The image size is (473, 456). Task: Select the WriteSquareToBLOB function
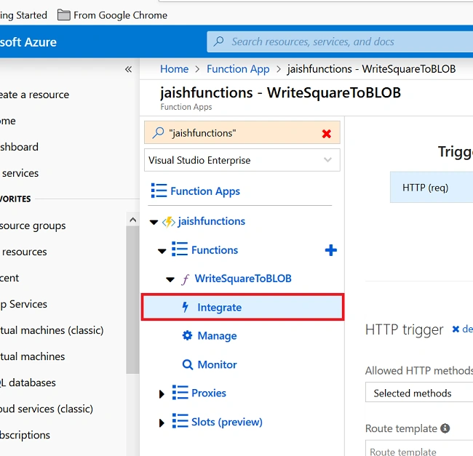(x=243, y=279)
